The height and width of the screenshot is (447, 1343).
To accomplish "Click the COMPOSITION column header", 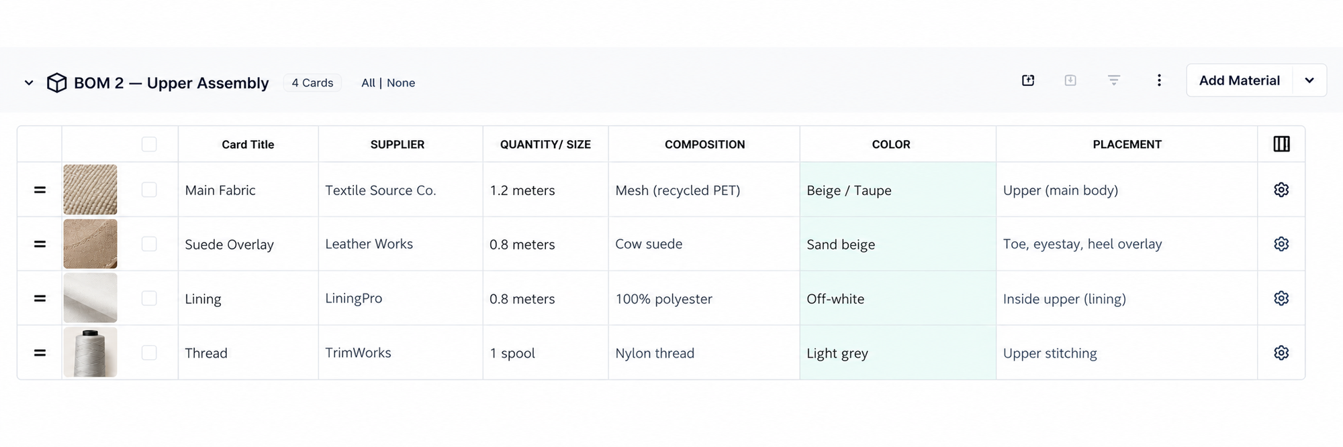I will pos(704,145).
